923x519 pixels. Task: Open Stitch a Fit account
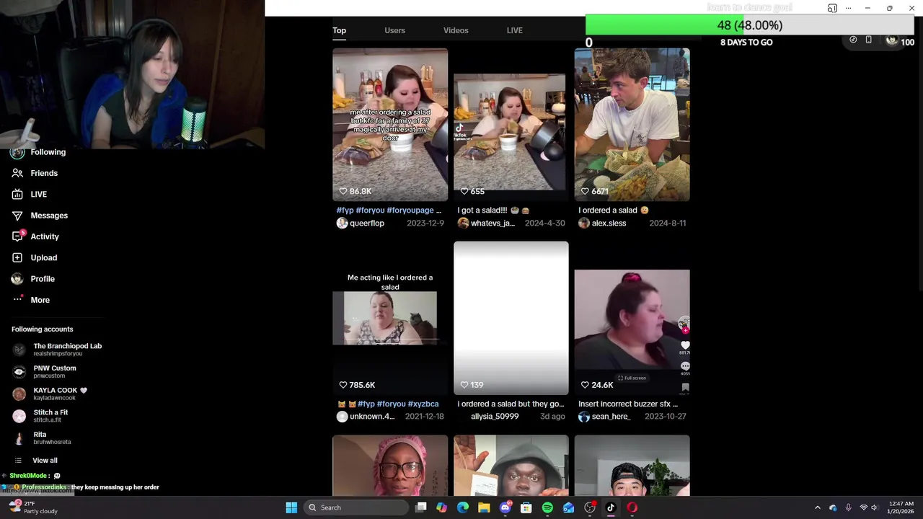click(40, 416)
